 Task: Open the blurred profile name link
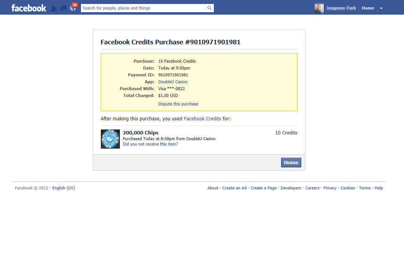click(341, 8)
